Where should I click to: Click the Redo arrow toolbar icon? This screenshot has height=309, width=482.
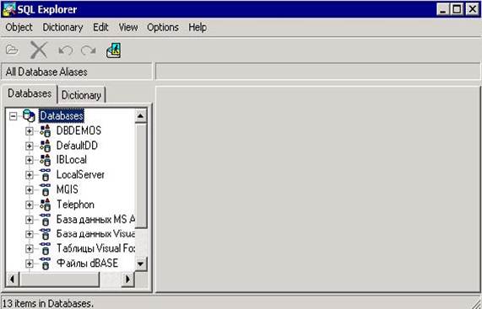coord(89,51)
